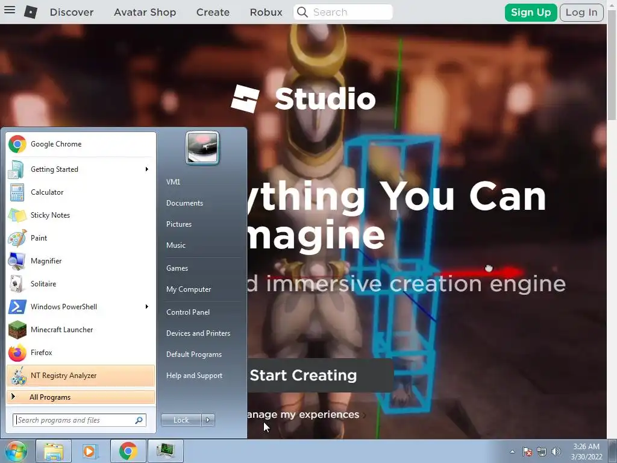Screen dimensions: 617x463
Task: Launch Paint from Start menu
Action: (81, 238)
